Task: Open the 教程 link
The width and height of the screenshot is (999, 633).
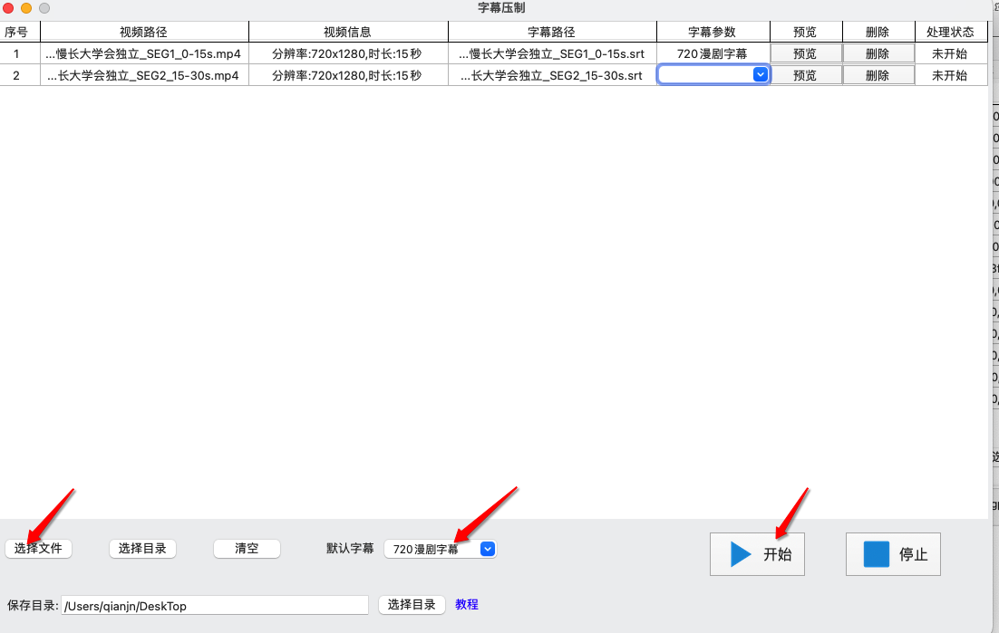Action: coord(466,604)
